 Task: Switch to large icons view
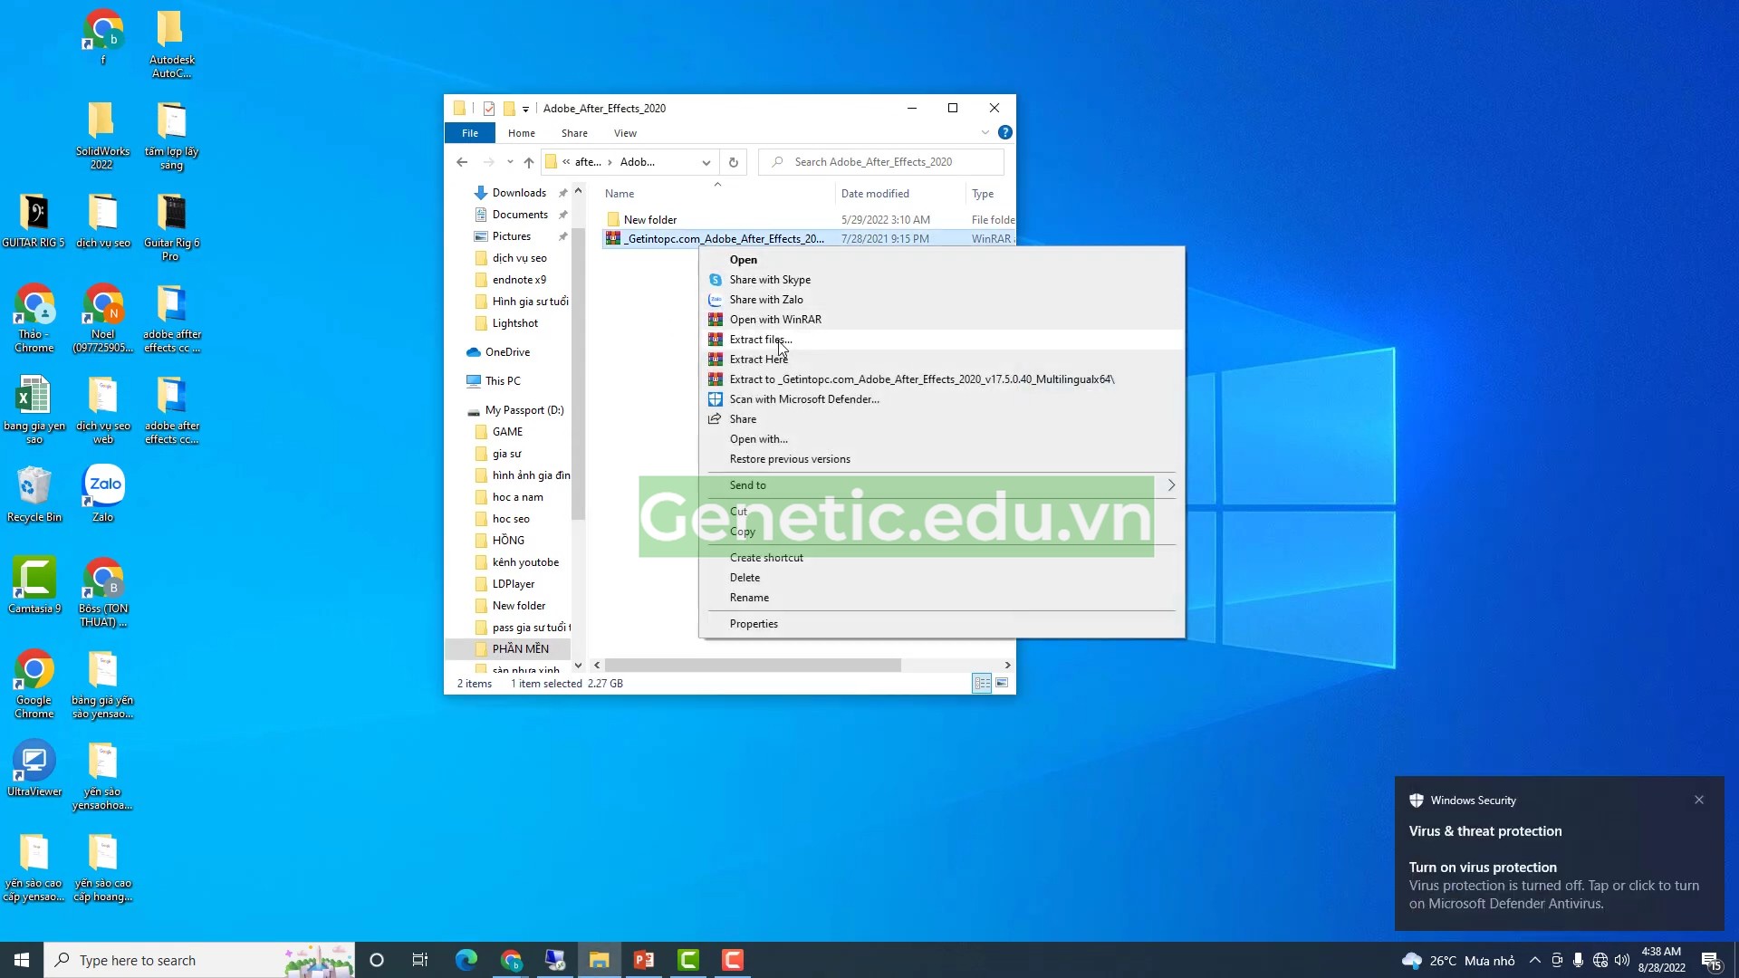click(1002, 684)
